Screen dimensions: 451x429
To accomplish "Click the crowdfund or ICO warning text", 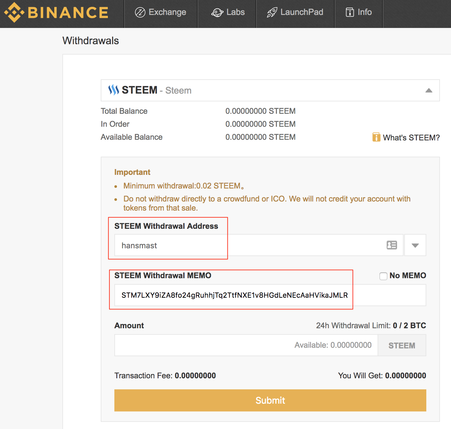I will 267,203.
